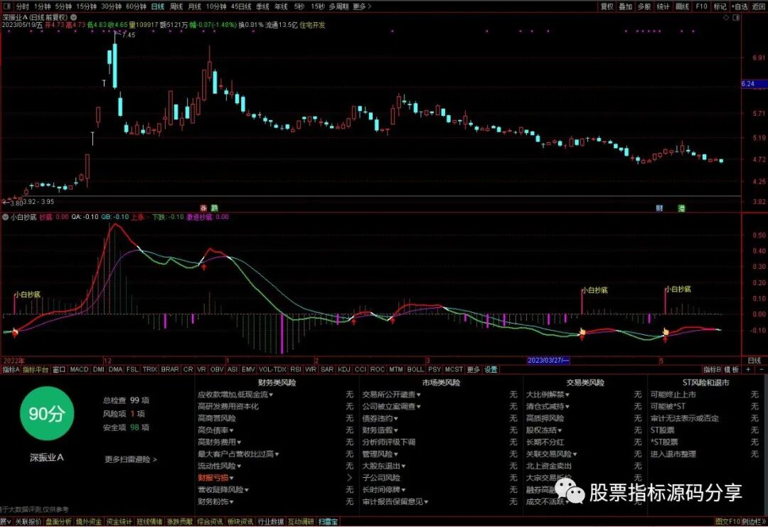Screen dimensions: 768x527
Task: Click the first 小白抄底 signal icon at far left
Action: coord(15,333)
